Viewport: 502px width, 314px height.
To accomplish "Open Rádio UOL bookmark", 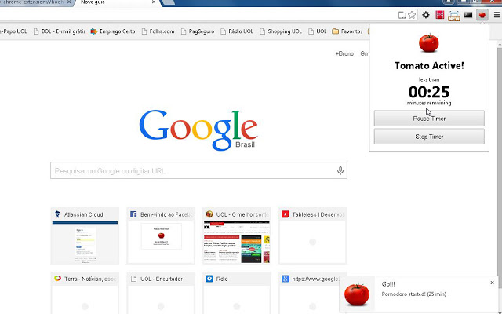I will click(237, 31).
